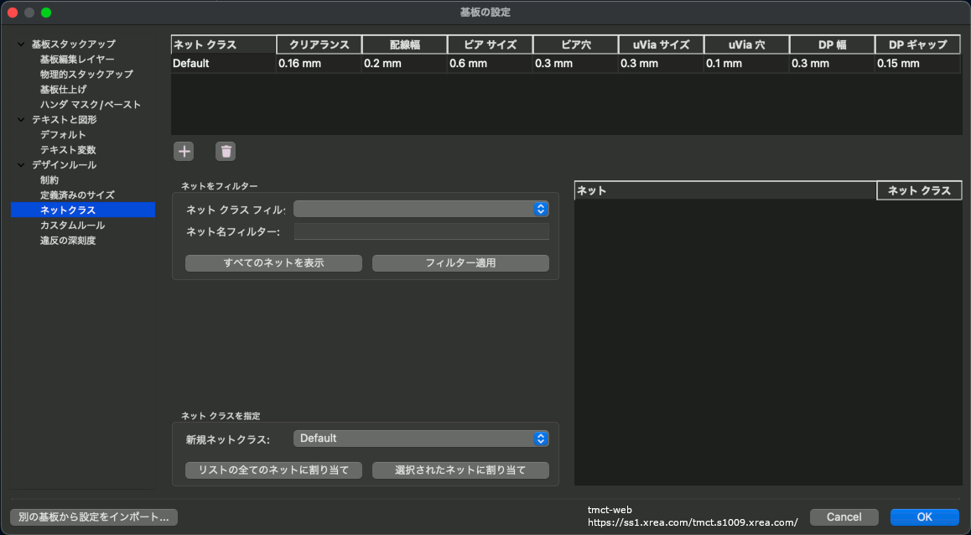This screenshot has width=971, height=535.
Task: Open 基板仕上げ settings page
Action: tap(63, 89)
